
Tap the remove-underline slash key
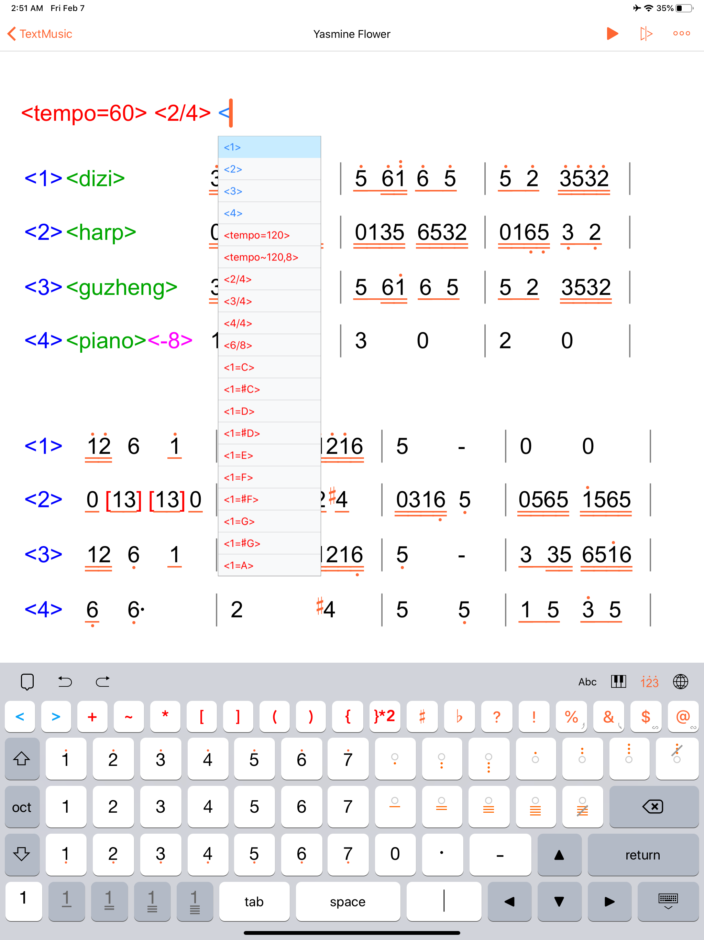coord(582,807)
